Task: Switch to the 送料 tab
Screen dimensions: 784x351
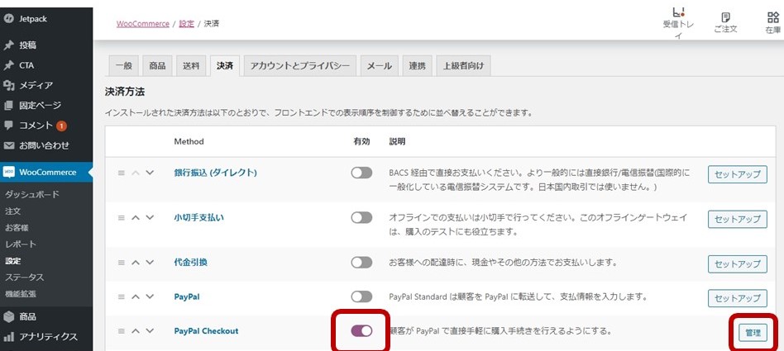Action: (191, 66)
